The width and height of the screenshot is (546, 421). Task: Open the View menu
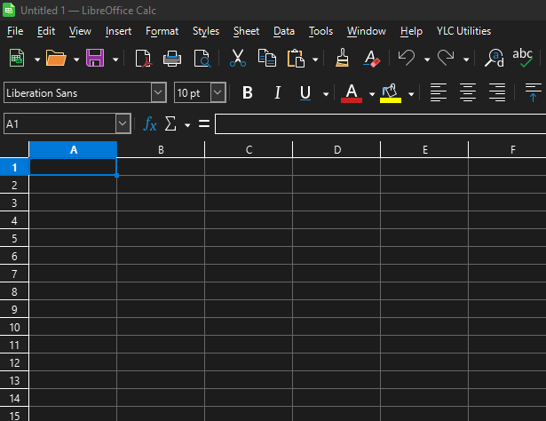(80, 31)
